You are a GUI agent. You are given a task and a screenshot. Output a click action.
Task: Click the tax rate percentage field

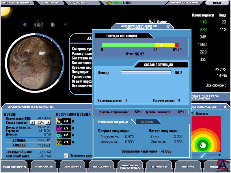click(x=40, y=123)
